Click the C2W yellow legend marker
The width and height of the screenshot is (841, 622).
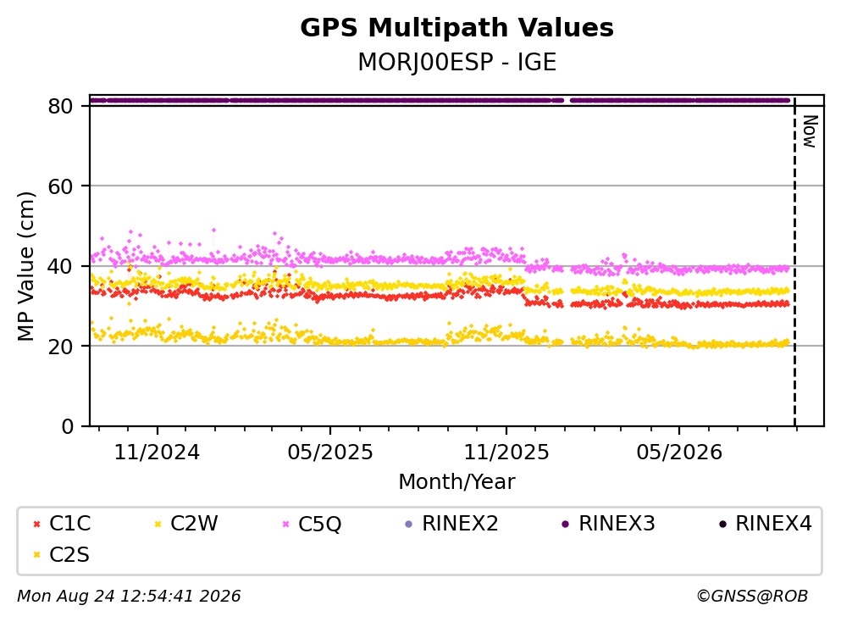[158, 525]
